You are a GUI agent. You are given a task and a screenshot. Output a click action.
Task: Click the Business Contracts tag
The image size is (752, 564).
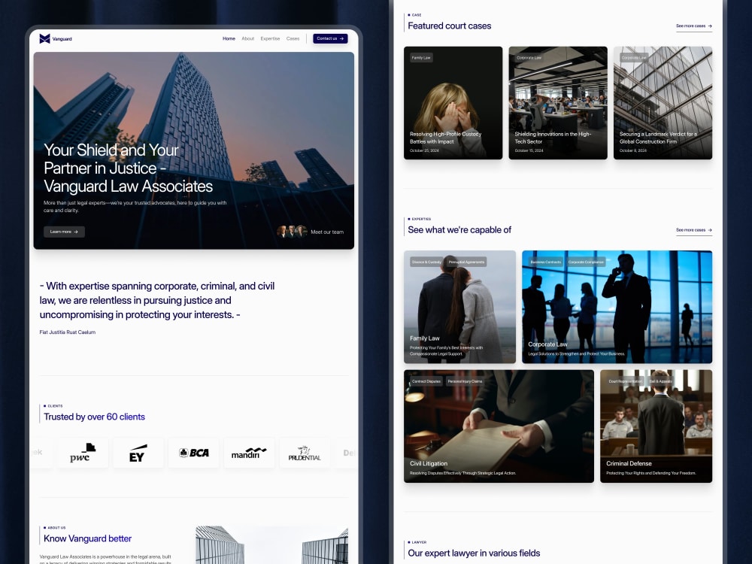coord(546,262)
